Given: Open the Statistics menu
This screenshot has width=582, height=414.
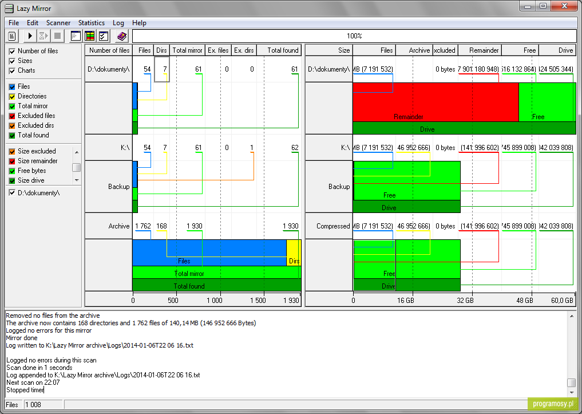Looking at the screenshot, I should tap(92, 23).
